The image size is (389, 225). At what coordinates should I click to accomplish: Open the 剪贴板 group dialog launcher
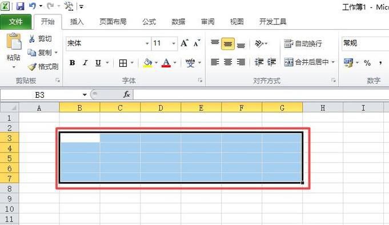[x=58, y=80]
